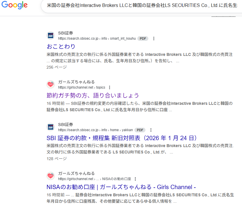Click the PDF badge on yakkan result

point(140,130)
